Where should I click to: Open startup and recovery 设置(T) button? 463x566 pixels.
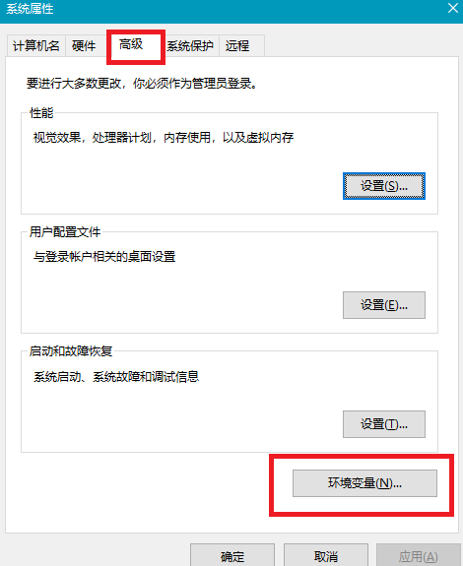point(384,424)
